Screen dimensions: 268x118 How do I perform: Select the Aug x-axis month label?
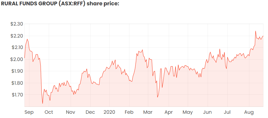coord(249,112)
